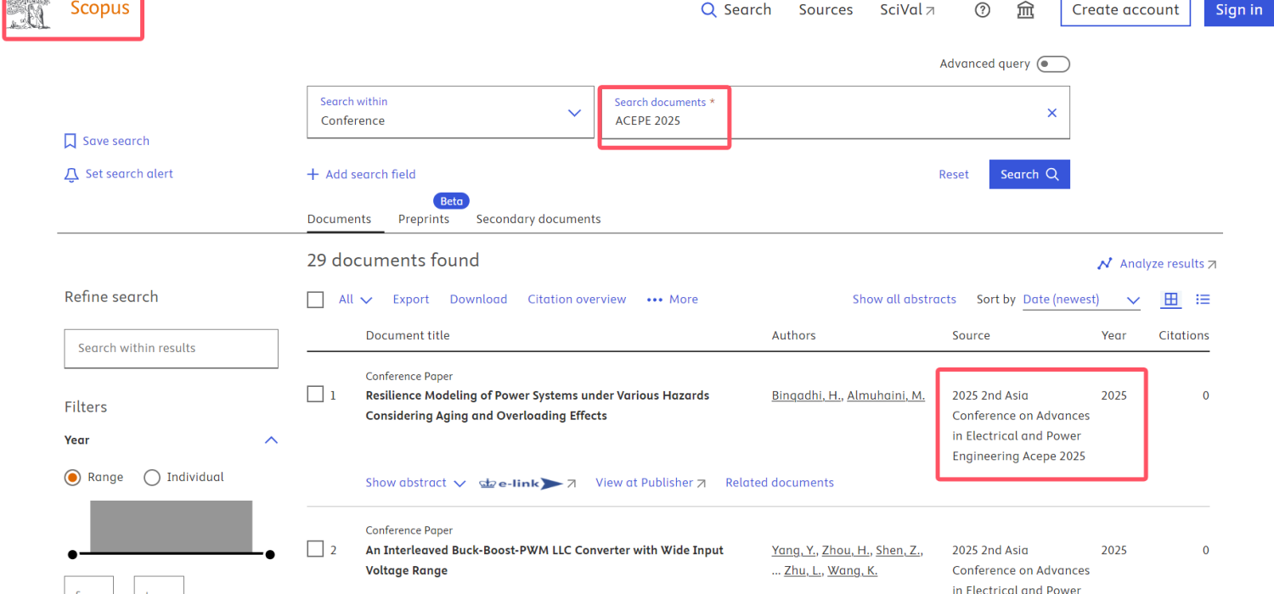The width and height of the screenshot is (1274, 594).
Task: Open author Shen, Z. profile
Action: [x=899, y=551]
